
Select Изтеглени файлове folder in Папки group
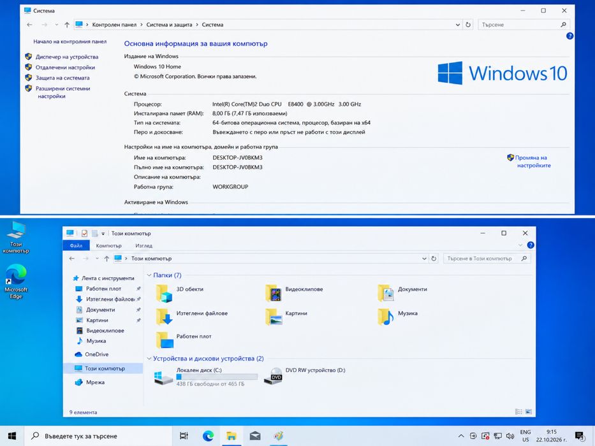pos(191,316)
